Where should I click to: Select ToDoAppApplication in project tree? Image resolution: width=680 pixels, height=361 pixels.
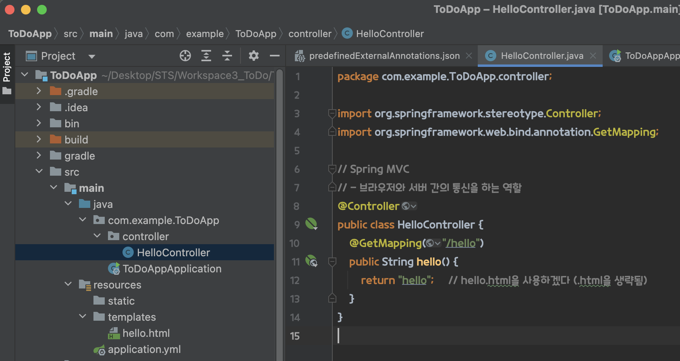pos(145,268)
